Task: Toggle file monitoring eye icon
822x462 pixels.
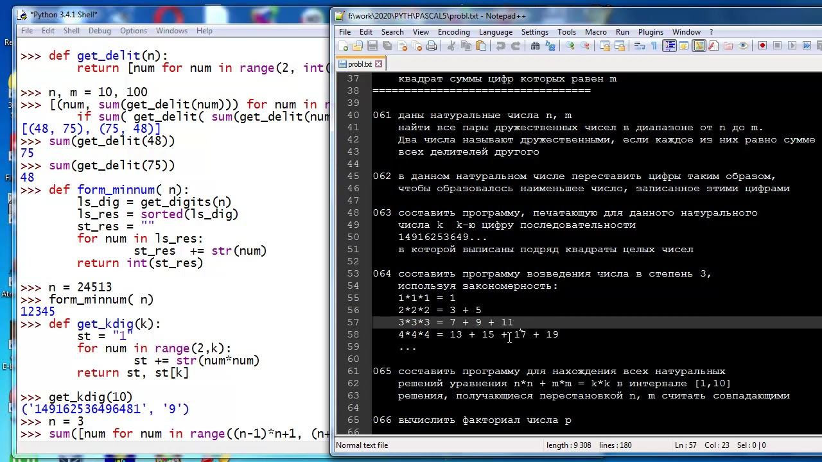Action: (743, 46)
